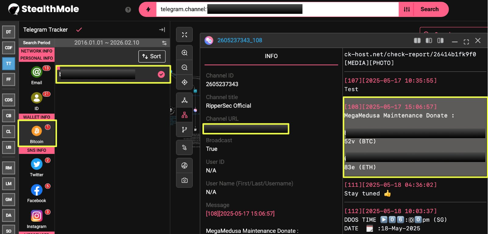Open the Twitter SNS info category
This screenshot has width=488, height=234.
tap(37, 167)
